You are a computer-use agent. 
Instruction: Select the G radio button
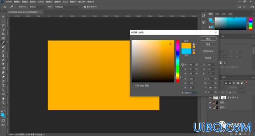pyautogui.click(x=182, y=83)
